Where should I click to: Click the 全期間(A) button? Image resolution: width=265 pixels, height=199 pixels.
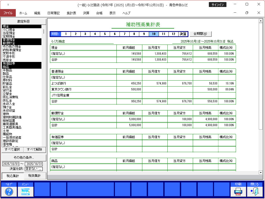tap(200, 34)
